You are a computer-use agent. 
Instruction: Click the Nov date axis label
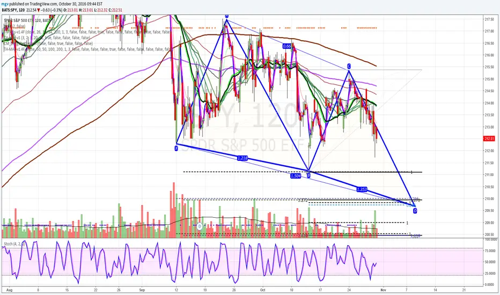point(383,290)
